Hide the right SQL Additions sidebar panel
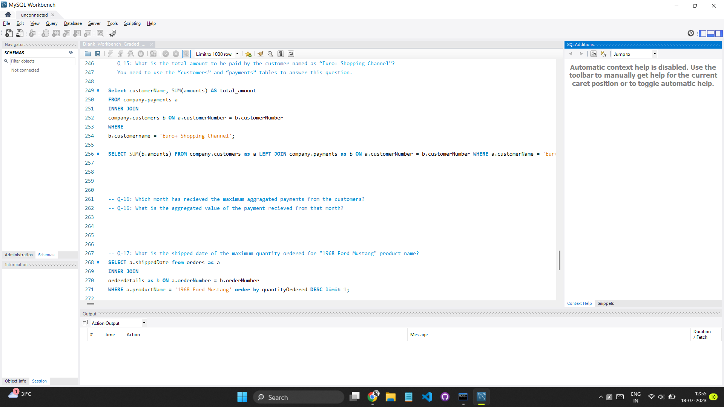 [x=719, y=33]
